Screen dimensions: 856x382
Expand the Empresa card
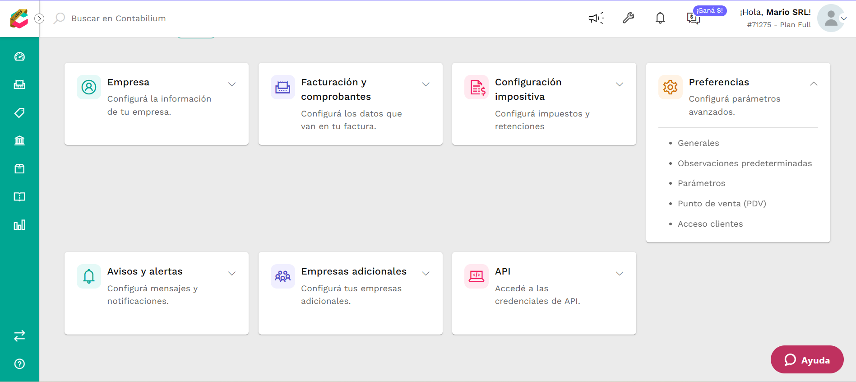click(232, 84)
